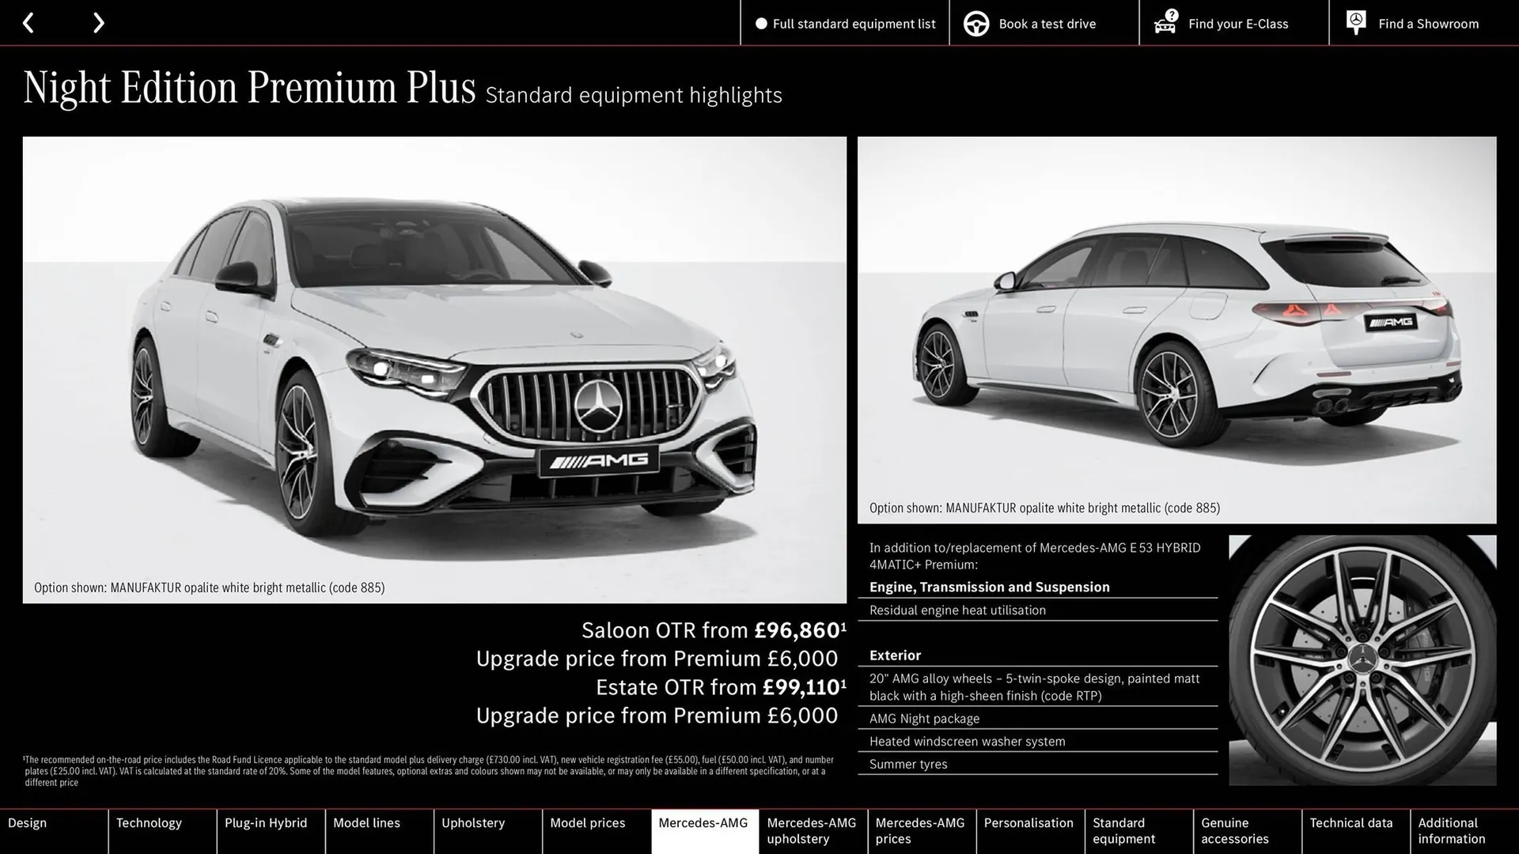The height and width of the screenshot is (854, 1519).
Task: Click Book a test drive
Action: (x=1046, y=24)
